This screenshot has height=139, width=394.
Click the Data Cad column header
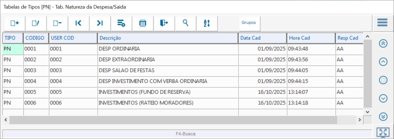[262, 38]
